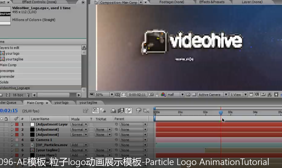
Task: Click the Project flowchart view icon
Action: [84, 47]
